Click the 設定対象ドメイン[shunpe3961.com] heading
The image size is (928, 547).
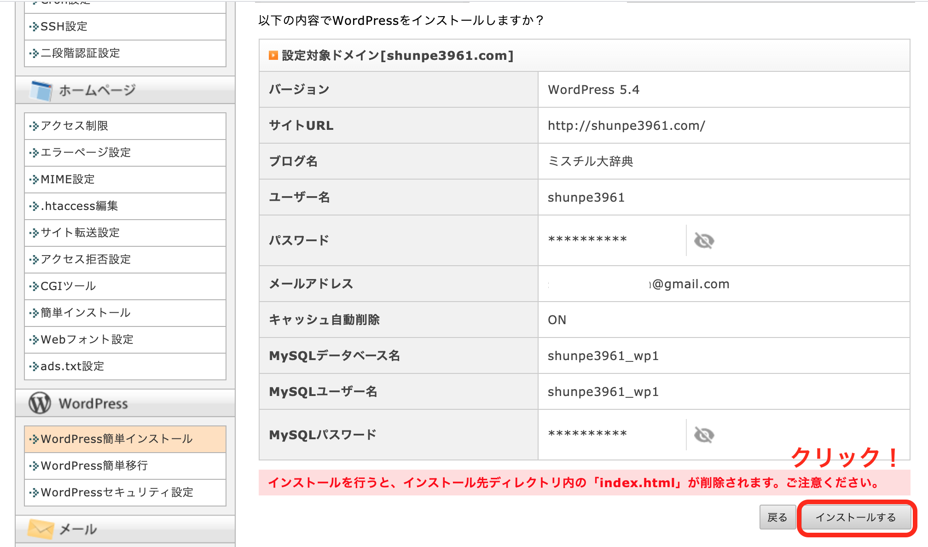(x=398, y=55)
